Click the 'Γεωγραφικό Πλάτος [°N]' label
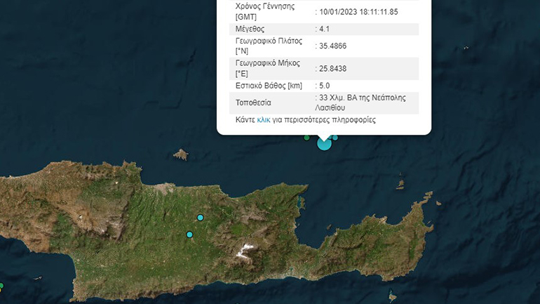Screen dimensions: 540x304 (x=269, y=46)
